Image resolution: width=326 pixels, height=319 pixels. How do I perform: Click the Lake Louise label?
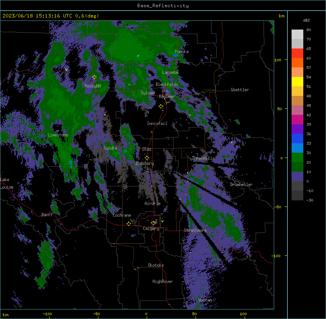click(7, 183)
